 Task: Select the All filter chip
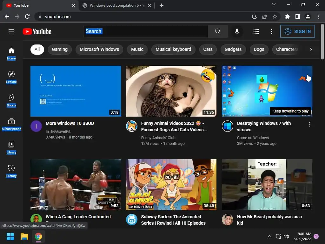[x=37, y=49]
